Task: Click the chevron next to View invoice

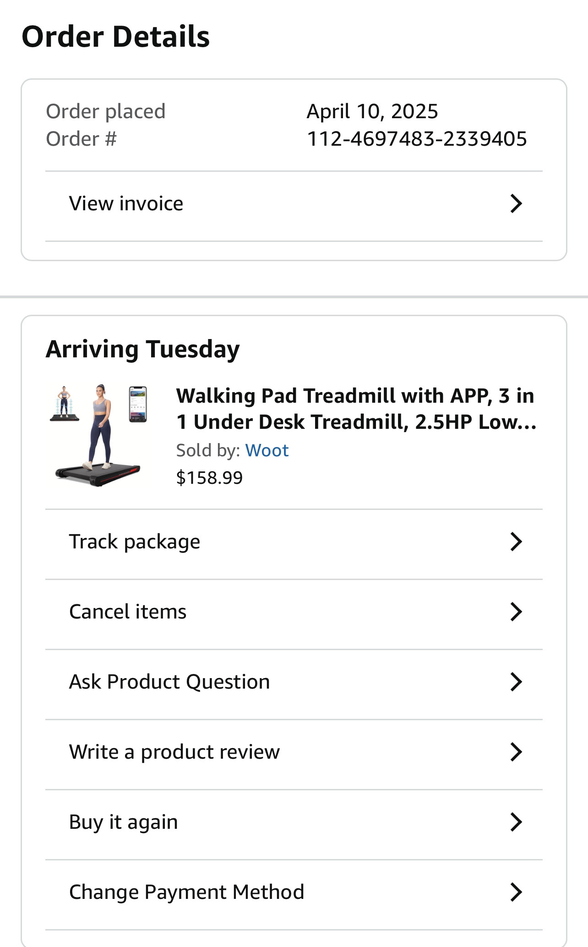Action: coord(516,203)
